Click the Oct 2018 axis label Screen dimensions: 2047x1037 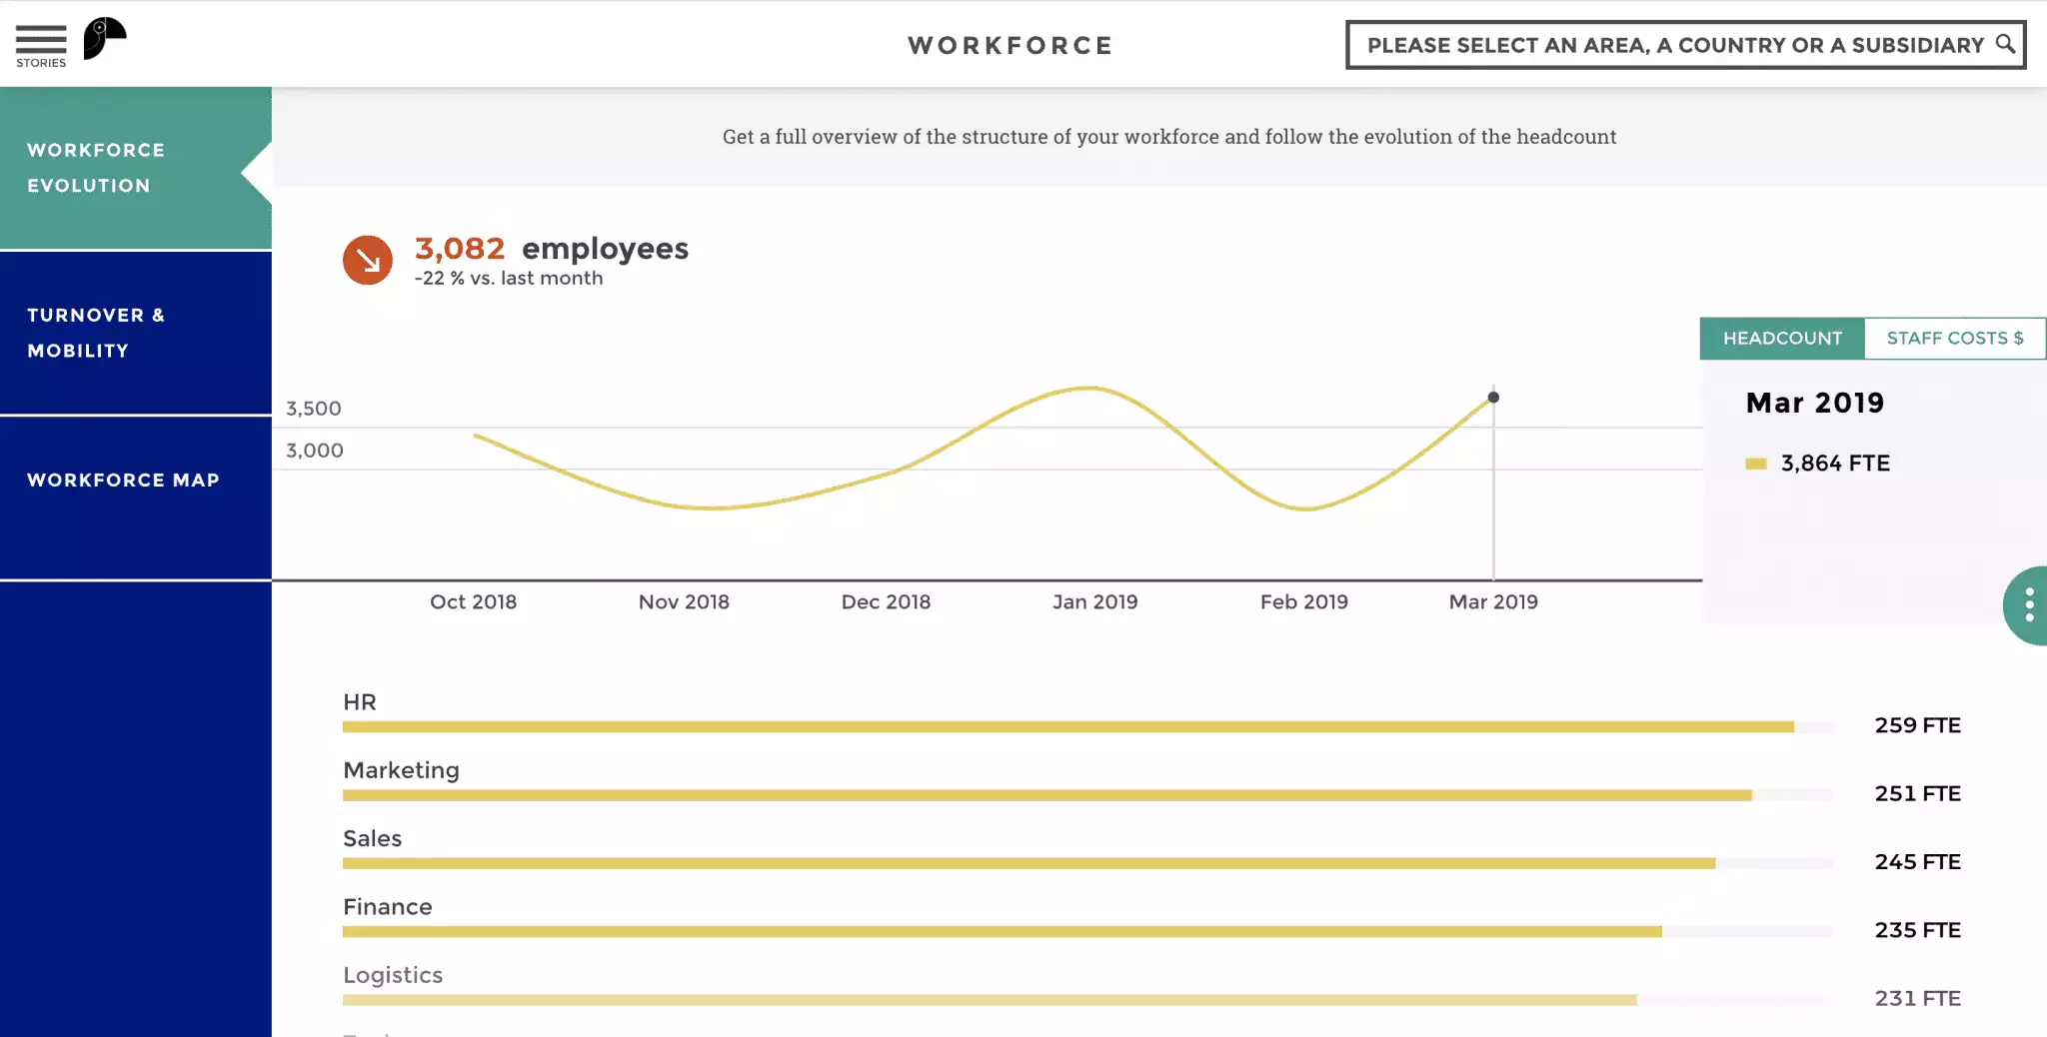[473, 602]
